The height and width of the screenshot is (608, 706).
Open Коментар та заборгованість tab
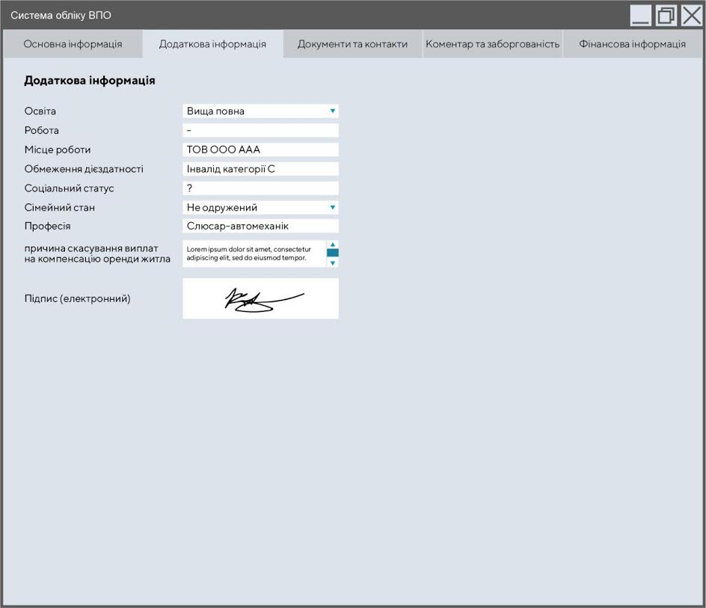[x=492, y=44]
